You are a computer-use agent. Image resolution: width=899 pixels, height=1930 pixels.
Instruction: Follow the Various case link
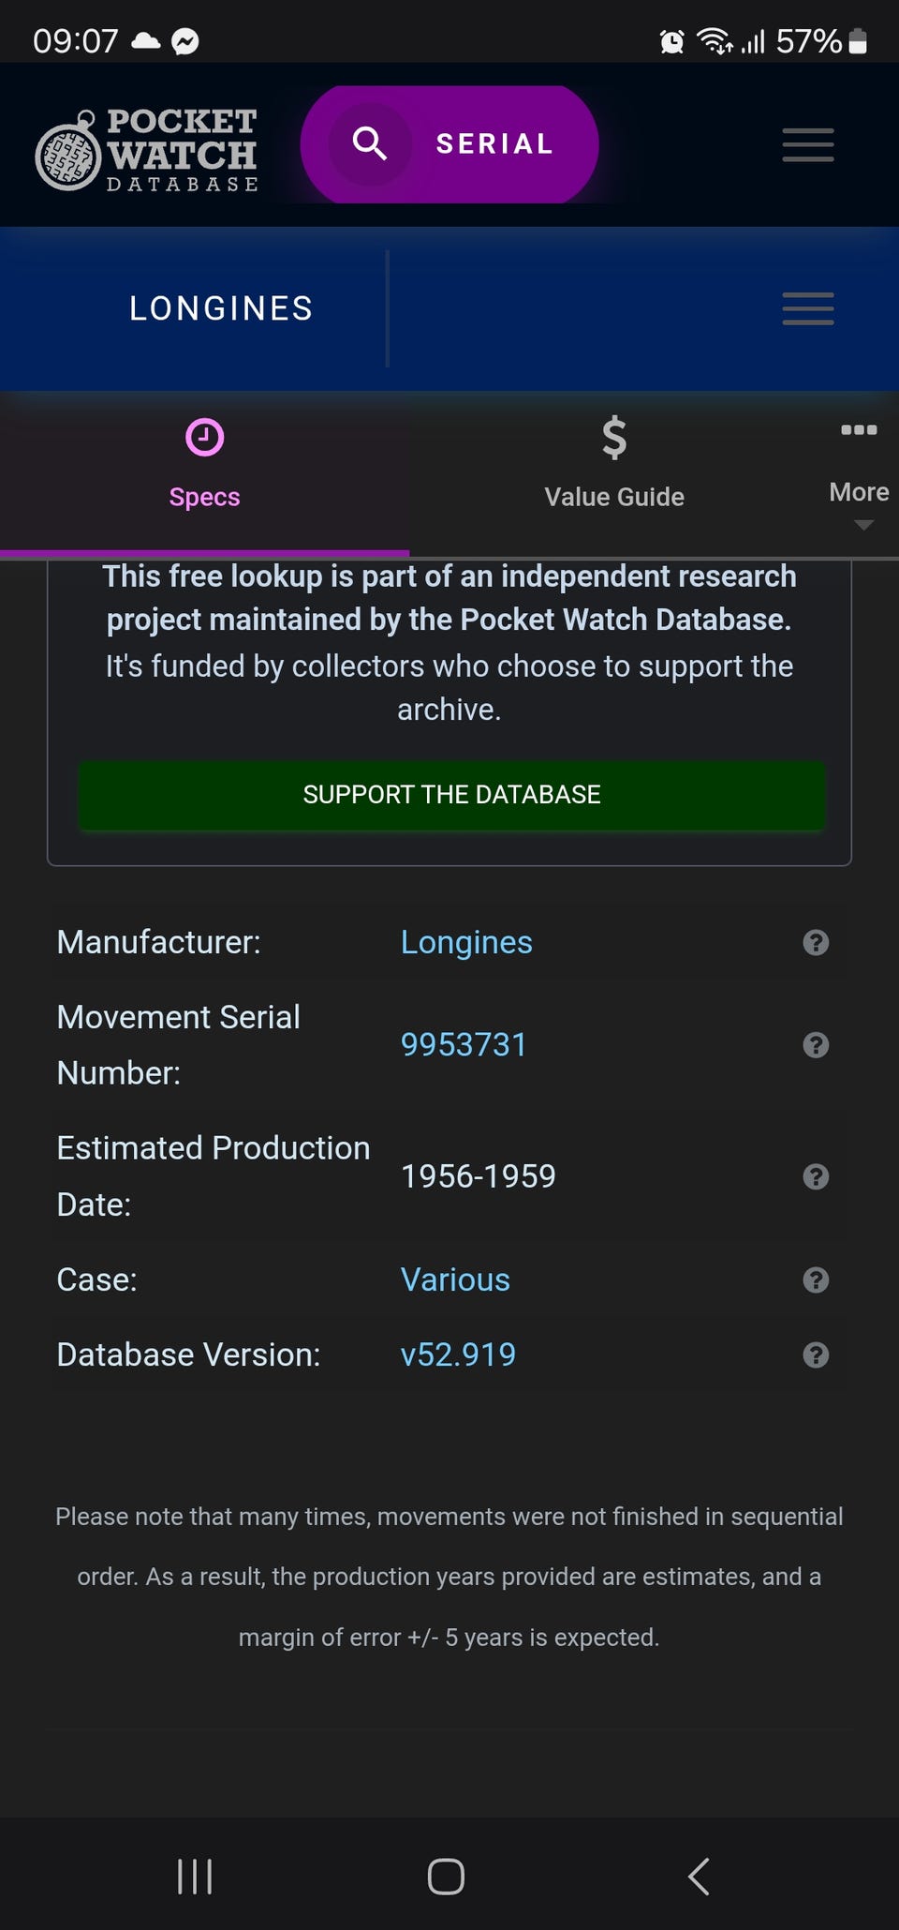(455, 1279)
